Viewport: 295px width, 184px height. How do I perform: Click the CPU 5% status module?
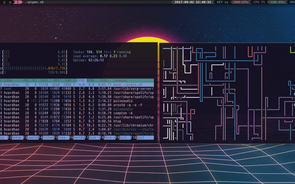[259, 2]
